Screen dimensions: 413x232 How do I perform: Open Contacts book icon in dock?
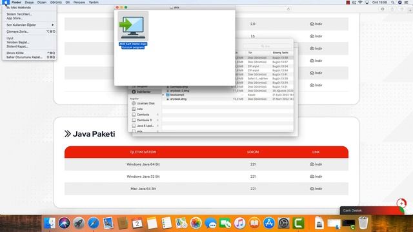click(123, 224)
